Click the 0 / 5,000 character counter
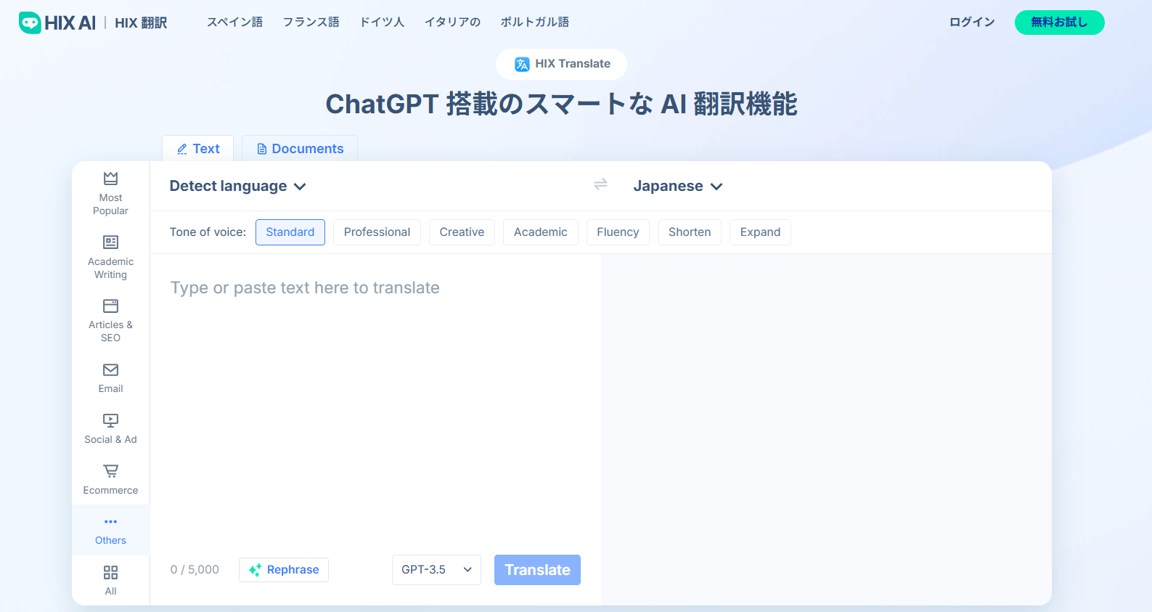The height and width of the screenshot is (612, 1152). pyautogui.click(x=195, y=570)
